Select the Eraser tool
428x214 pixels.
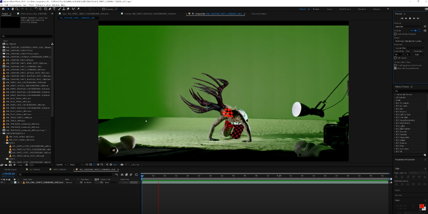[x=68, y=9]
